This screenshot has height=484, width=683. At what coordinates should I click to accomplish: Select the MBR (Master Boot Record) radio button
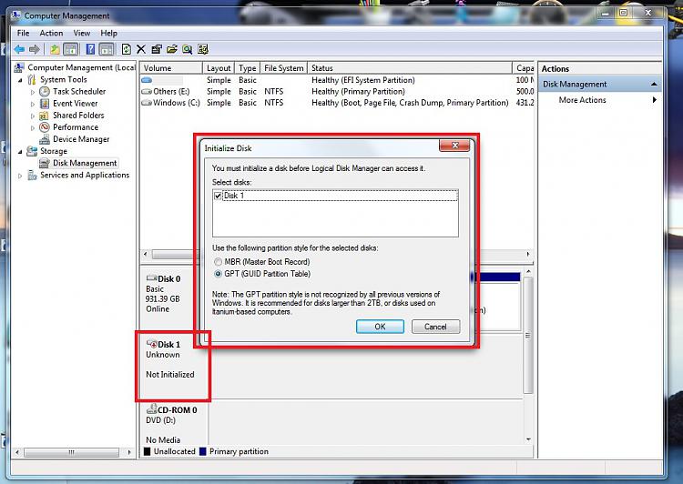pos(218,262)
